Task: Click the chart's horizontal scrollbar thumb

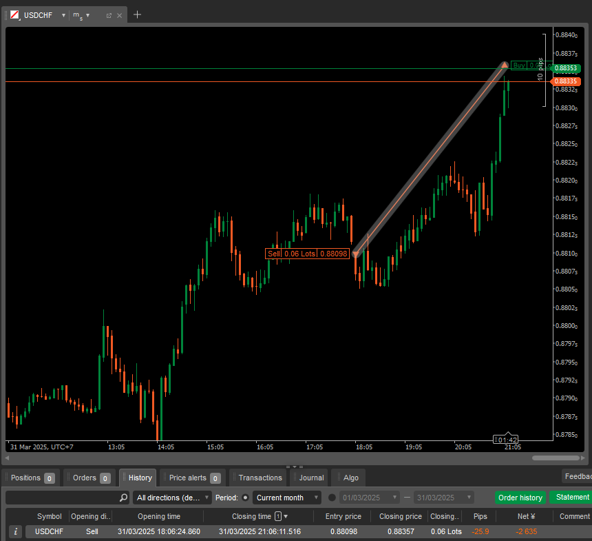Action: [x=556, y=458]
